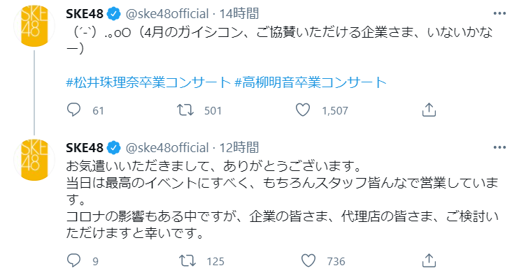519x275 pixels.
Task: Reply to the first SKE48 tweet
Action: (x=73, y=110)
